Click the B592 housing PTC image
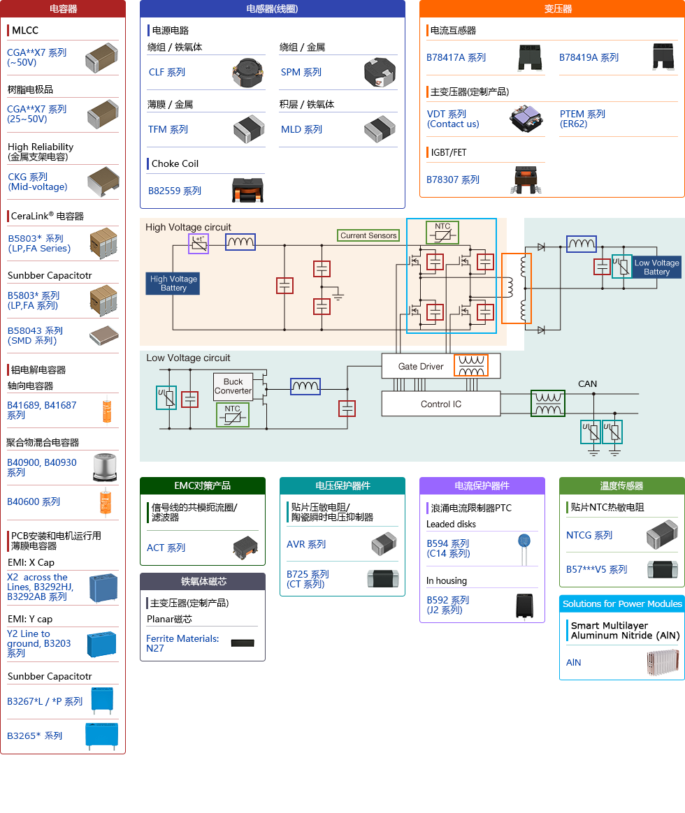 click(525, 606)
